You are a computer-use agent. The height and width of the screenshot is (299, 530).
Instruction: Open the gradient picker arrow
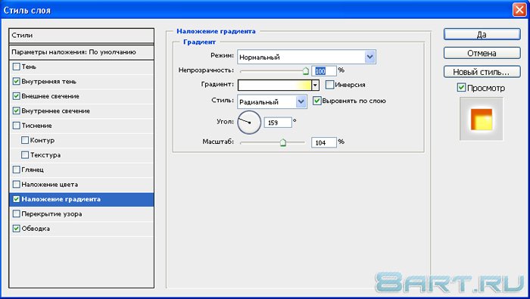click(x=315, y=85)
